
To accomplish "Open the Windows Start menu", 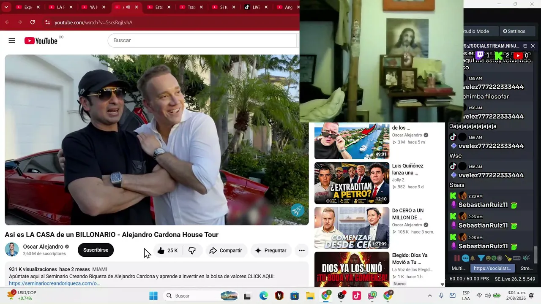I will coord(153,296).
